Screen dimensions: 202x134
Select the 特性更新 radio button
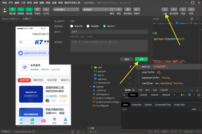click(x=88, y=26)
